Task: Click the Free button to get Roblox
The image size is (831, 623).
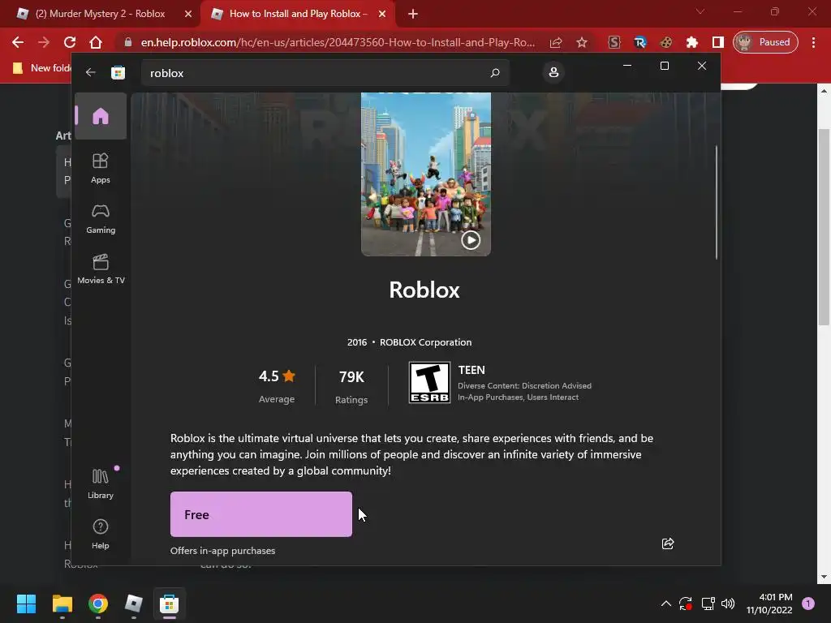Action: [x=260, y=513]
